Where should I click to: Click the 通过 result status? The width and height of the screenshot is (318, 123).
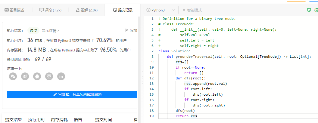pyautogui.click(x=33, y=31)
